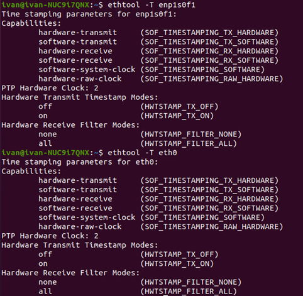Click 'Time stamping parameters for enp1s0f1:' line
The image size is (303, 296).
pos(89,14)
